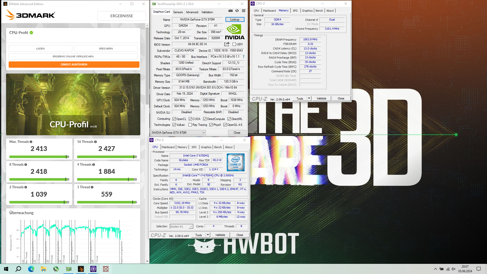Click Validate in the CPU-Z Memory window
Image resolution: width=487 pixels, height=274 pixels.
point(321,98)
